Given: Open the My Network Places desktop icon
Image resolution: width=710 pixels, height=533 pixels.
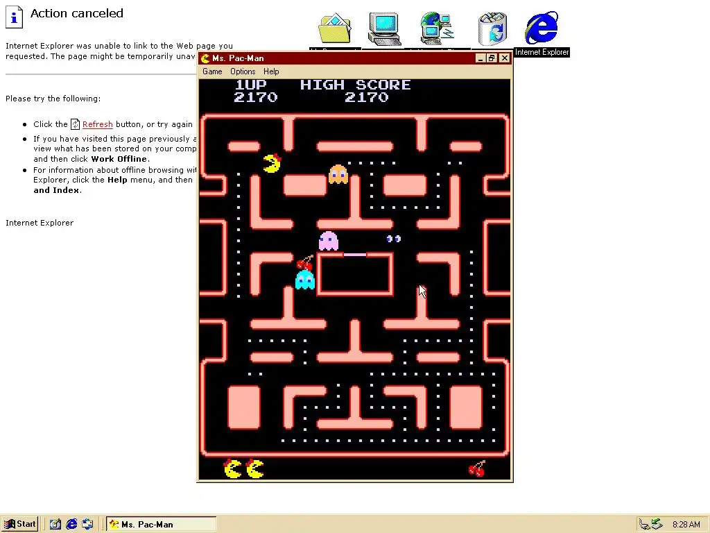Looking at the screenshot, I should [438, 28].
